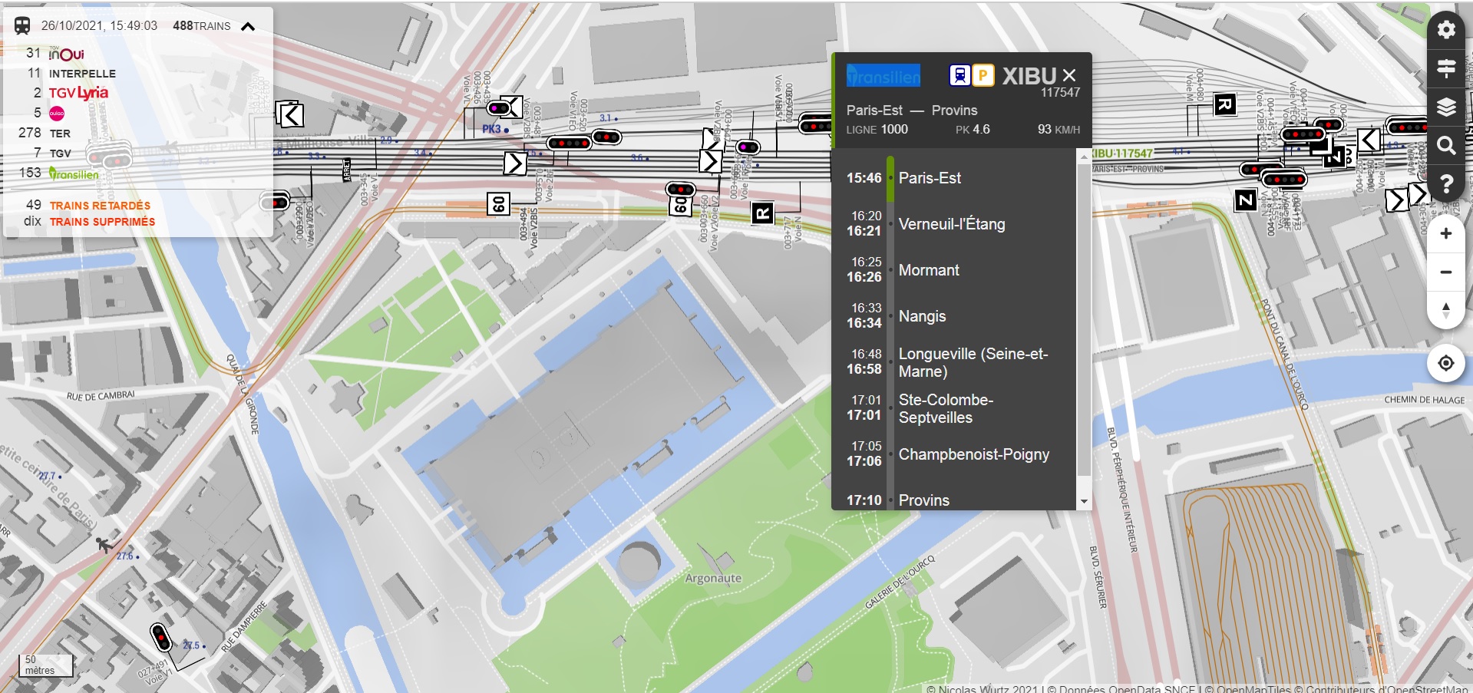
Task: Center map on my location
Action: 1446,363
